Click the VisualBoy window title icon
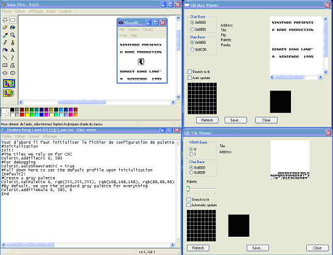333x255 pixels. [x=121, y=23]
